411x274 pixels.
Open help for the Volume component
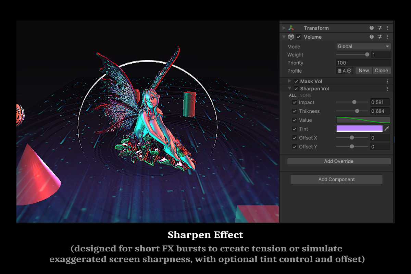(372, 36)
